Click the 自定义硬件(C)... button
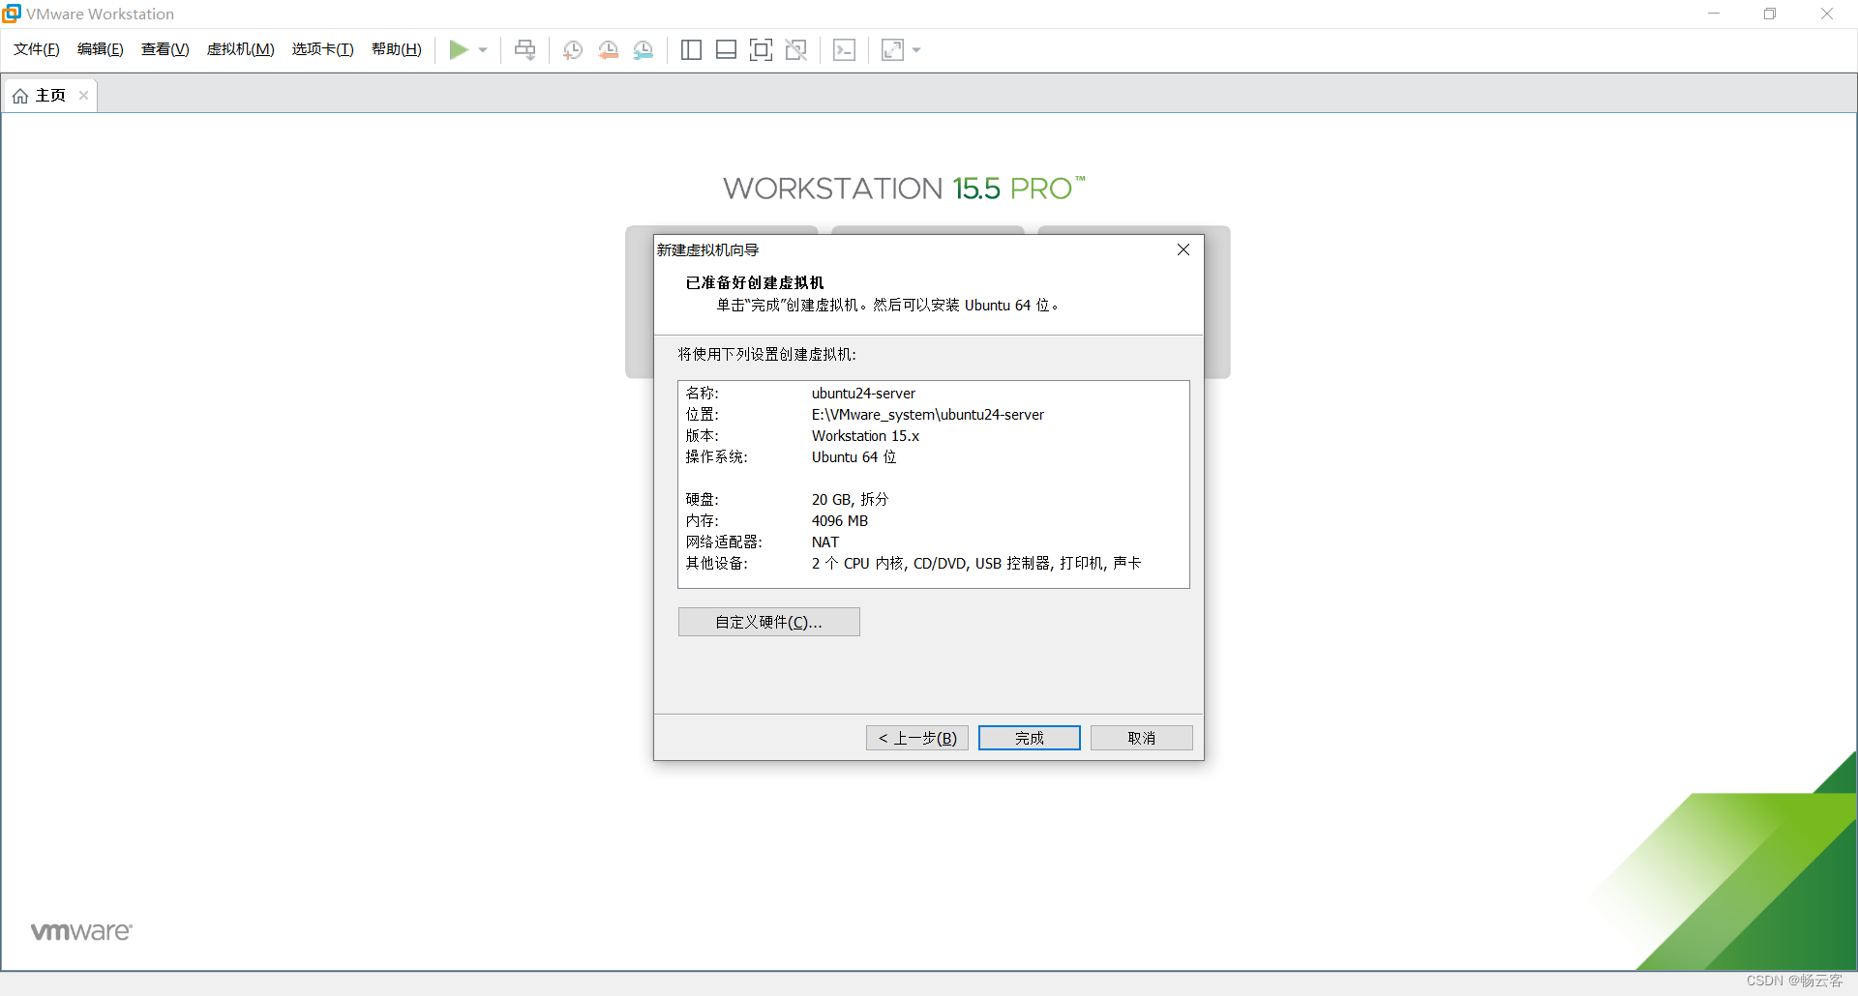 click(x=768, y=622)
